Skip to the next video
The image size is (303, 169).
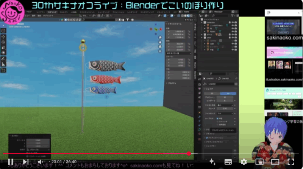click(x=25, y=162)
